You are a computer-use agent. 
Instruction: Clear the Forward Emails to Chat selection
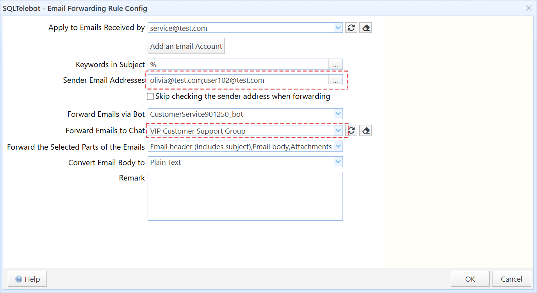tap(365, 130)
